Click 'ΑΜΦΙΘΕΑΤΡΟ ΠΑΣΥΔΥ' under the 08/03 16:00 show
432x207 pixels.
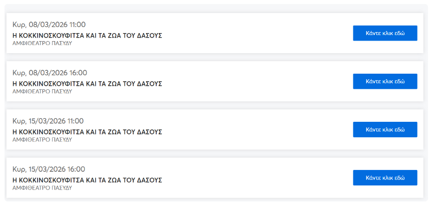click(42, 92)
